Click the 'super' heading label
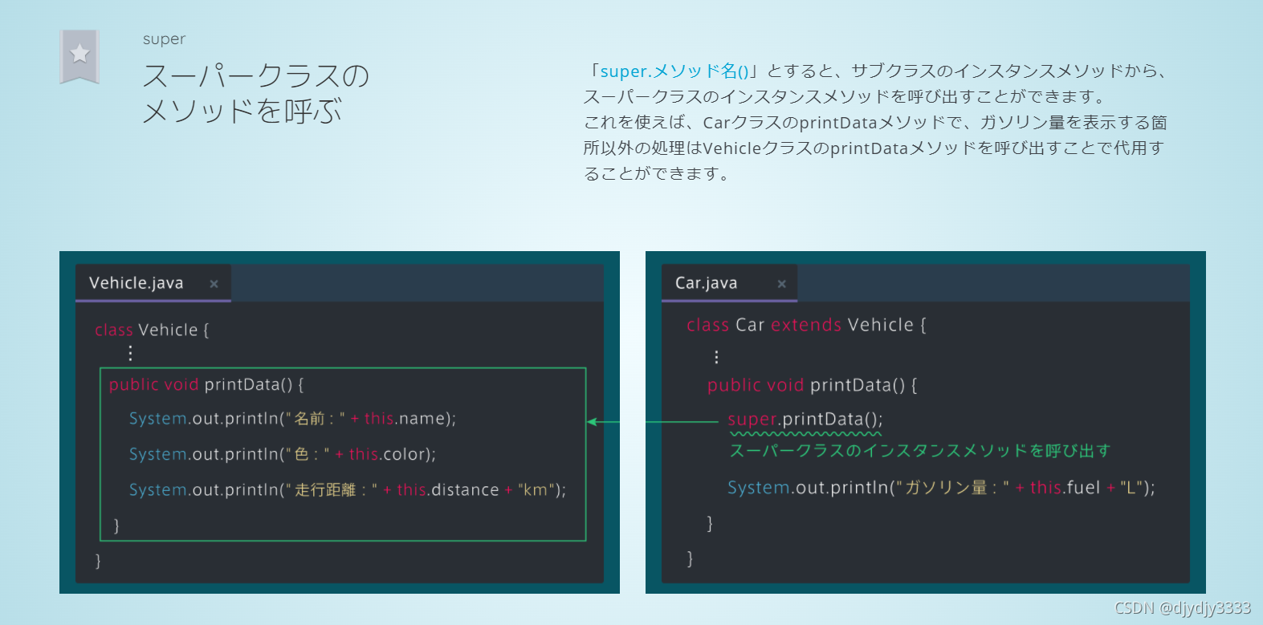Screen dimensions: 1263x625 [x=164, y=39]
